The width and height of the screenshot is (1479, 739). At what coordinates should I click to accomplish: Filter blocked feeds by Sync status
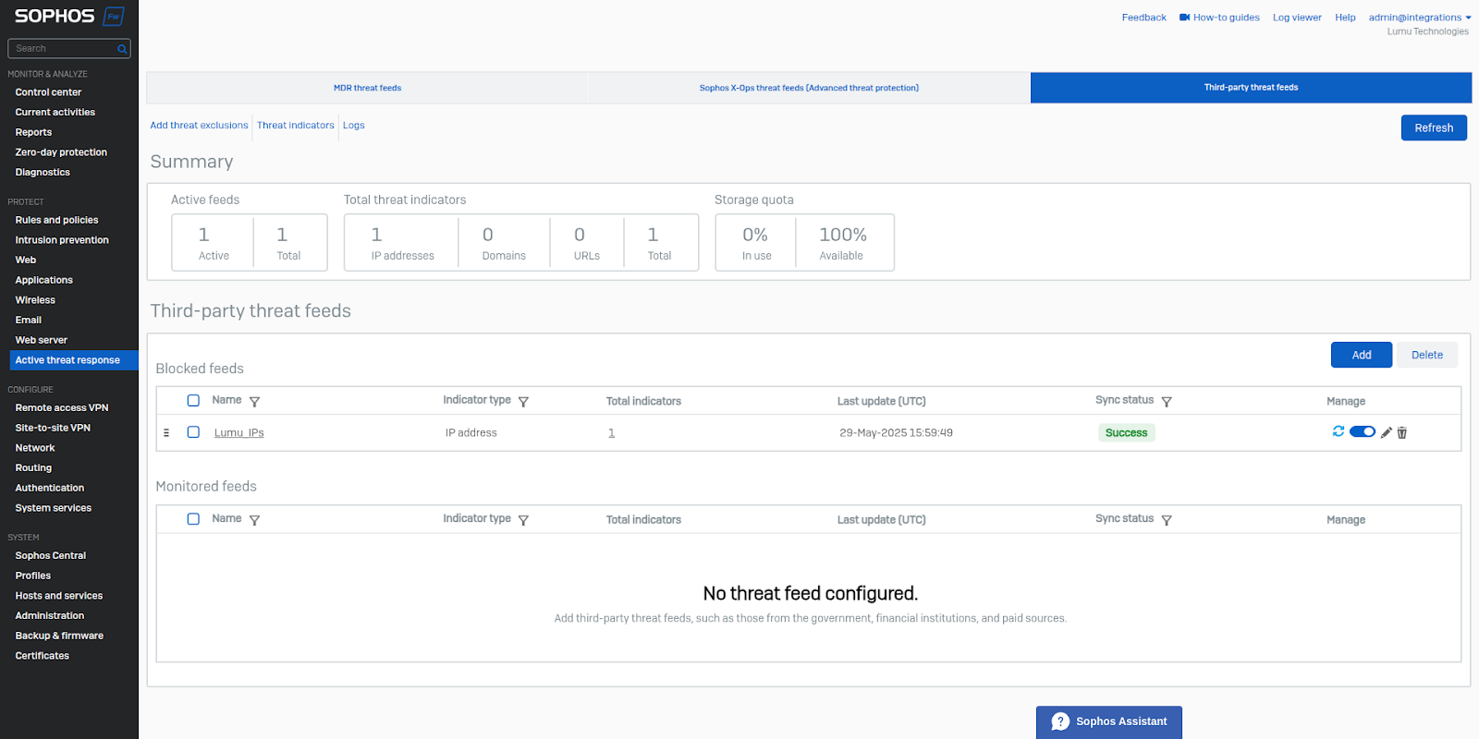(1167, 402)
